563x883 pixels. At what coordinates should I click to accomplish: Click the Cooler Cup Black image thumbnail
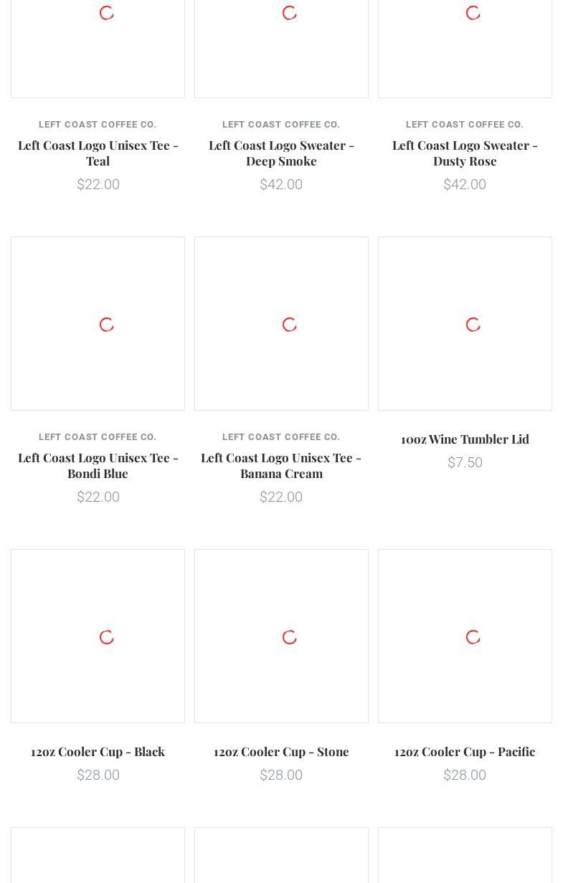coord(98,636)
